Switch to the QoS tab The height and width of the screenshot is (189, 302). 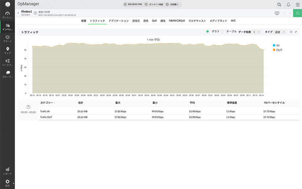point(154,21)
